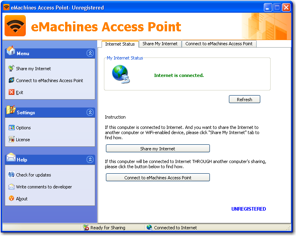Click the License certificate icon
The height and width of the screenshot is (238, 296).
12,139
